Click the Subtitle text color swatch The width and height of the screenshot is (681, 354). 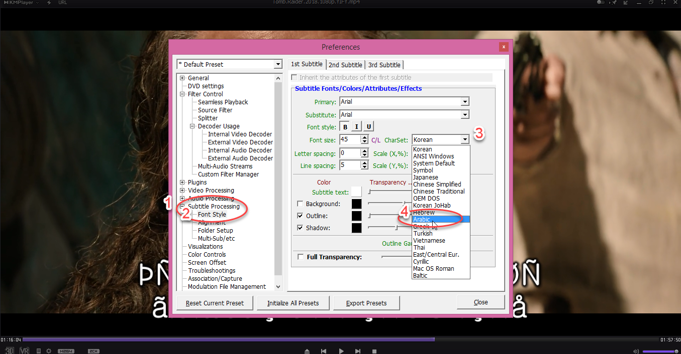pyautogui.click(x=356, y=192)
